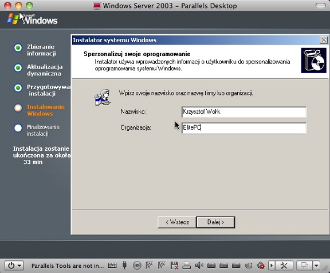
Task: Open the CD/DVD drive icon
Action: 137,266
